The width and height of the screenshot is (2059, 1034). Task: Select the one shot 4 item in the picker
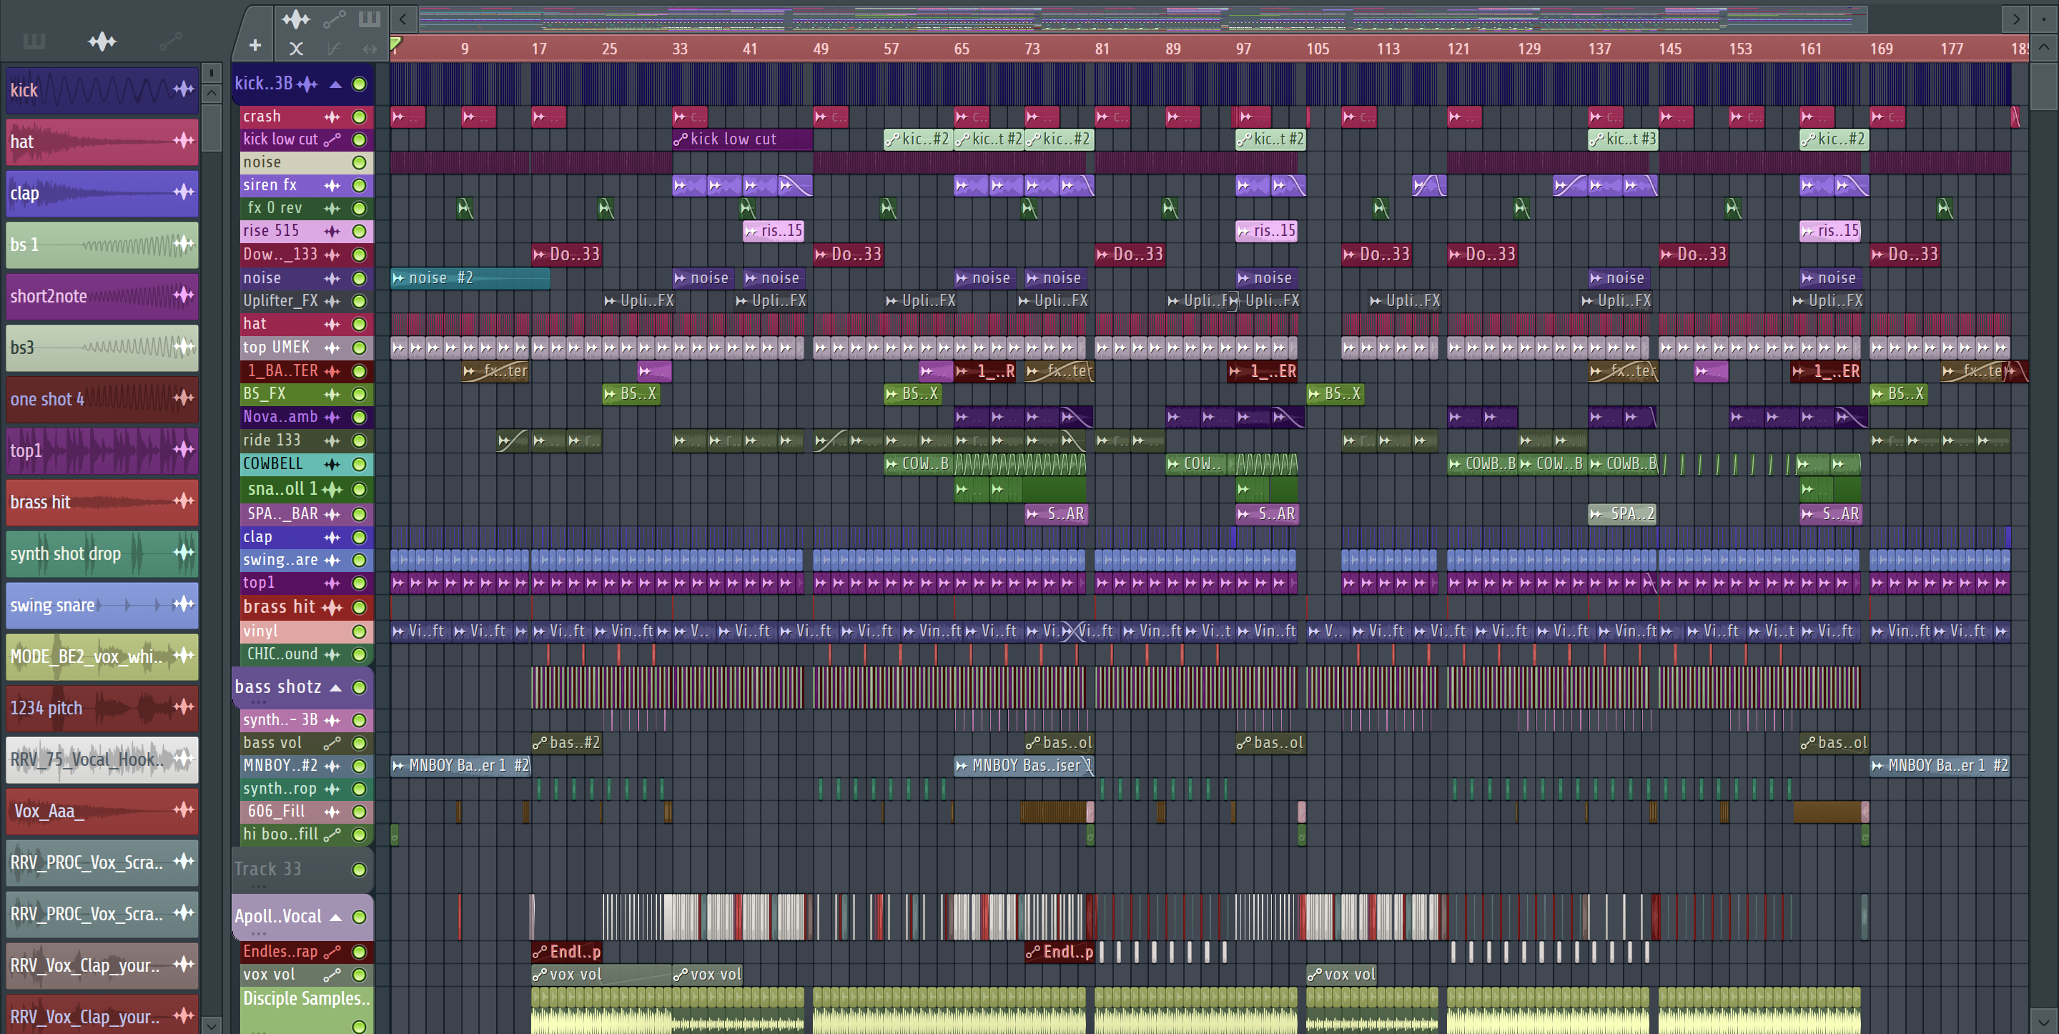click(102, 399)
